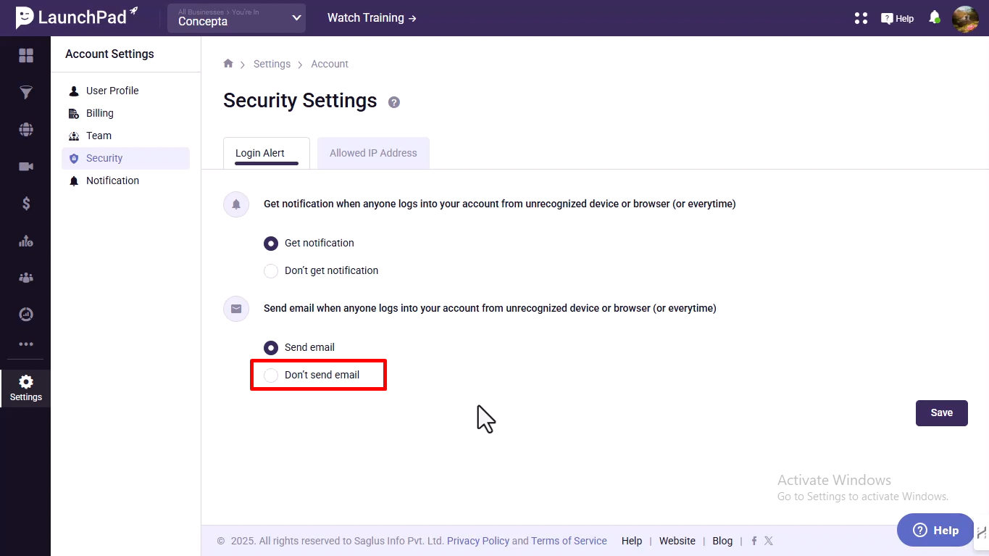Click the footer Blog link
The height and width of the screenshot is (556, 989).
[722, 541]
